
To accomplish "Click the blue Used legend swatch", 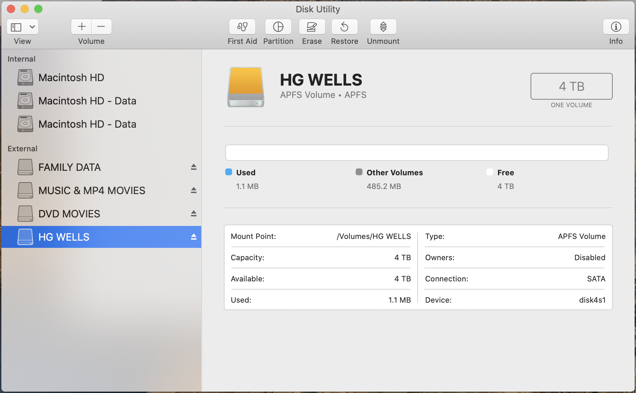I will (229, 172).
